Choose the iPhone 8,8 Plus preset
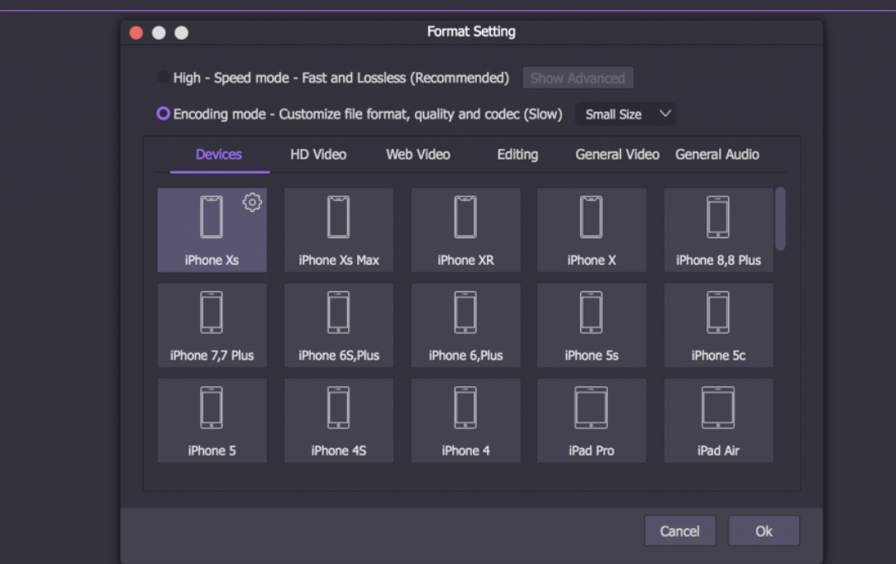 tap(718, 230)
